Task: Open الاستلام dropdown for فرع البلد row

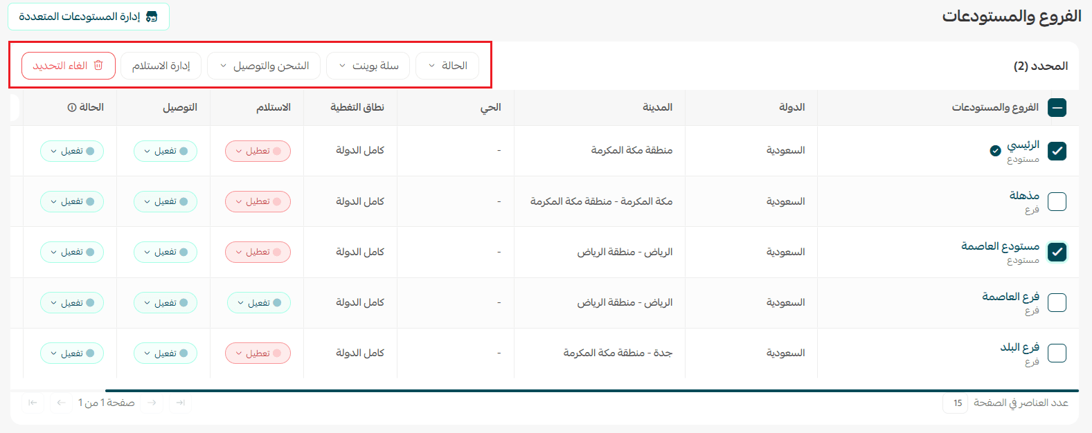Action: 258,353
